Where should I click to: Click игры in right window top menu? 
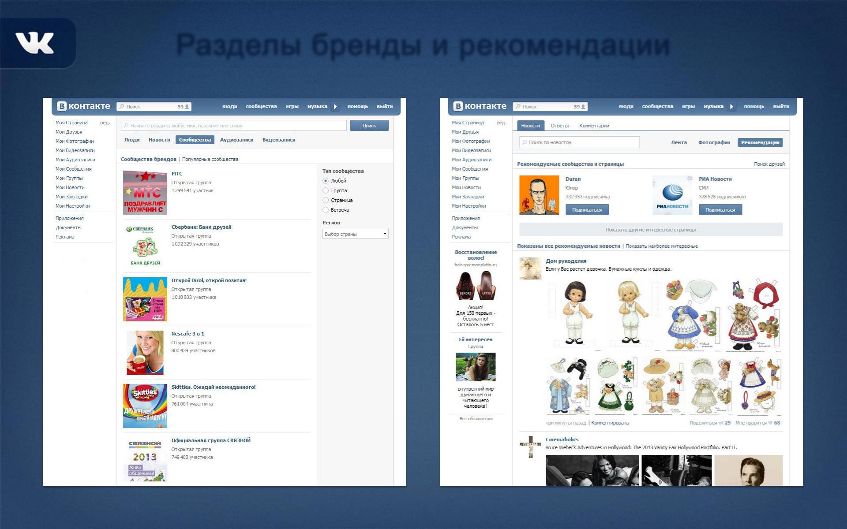pyautogui.click(x=688, y=106)
